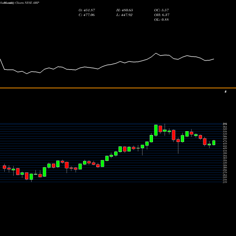Click the peak of the white line chart
Screen dimensions: 236x236
[x=156, y=53]
